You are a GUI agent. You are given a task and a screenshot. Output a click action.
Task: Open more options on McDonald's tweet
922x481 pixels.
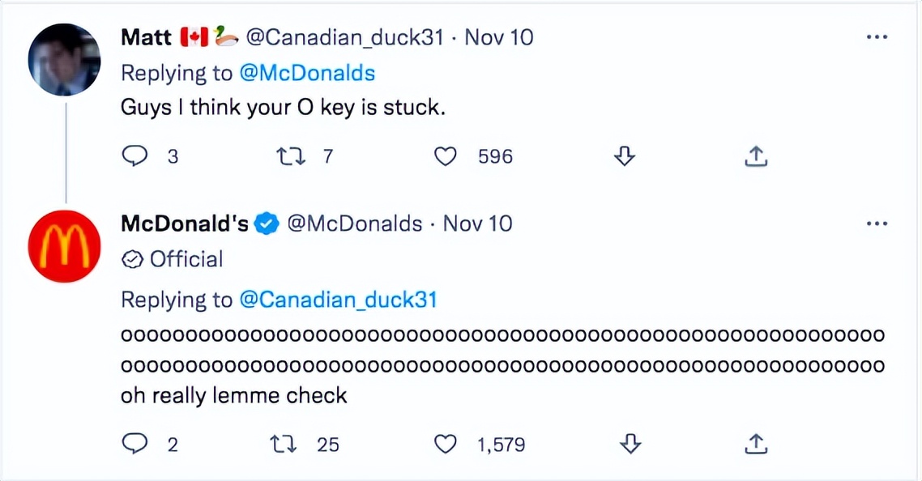pyautogui.click(x=877, y=223)
